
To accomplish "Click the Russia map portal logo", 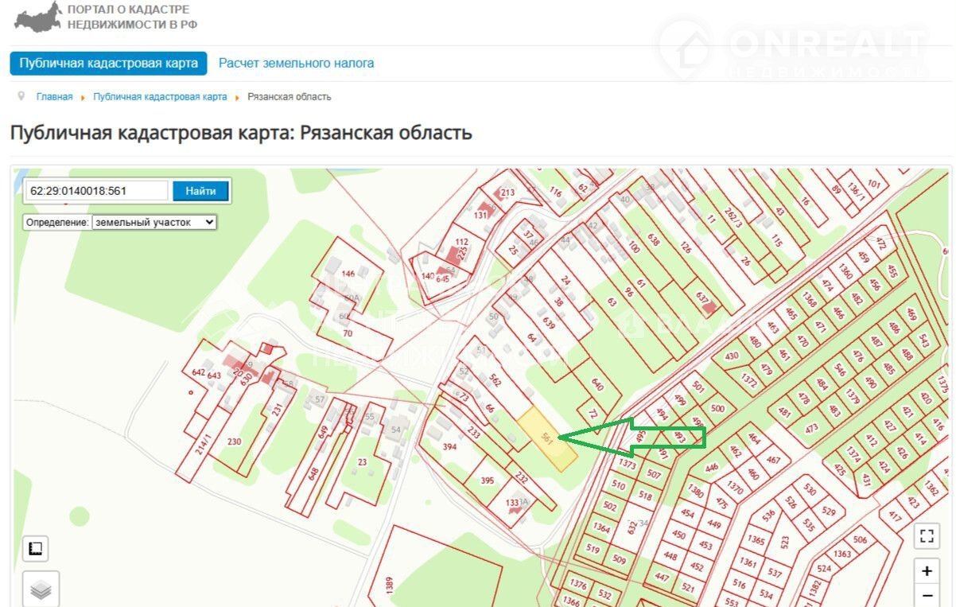I will [38, 18].
